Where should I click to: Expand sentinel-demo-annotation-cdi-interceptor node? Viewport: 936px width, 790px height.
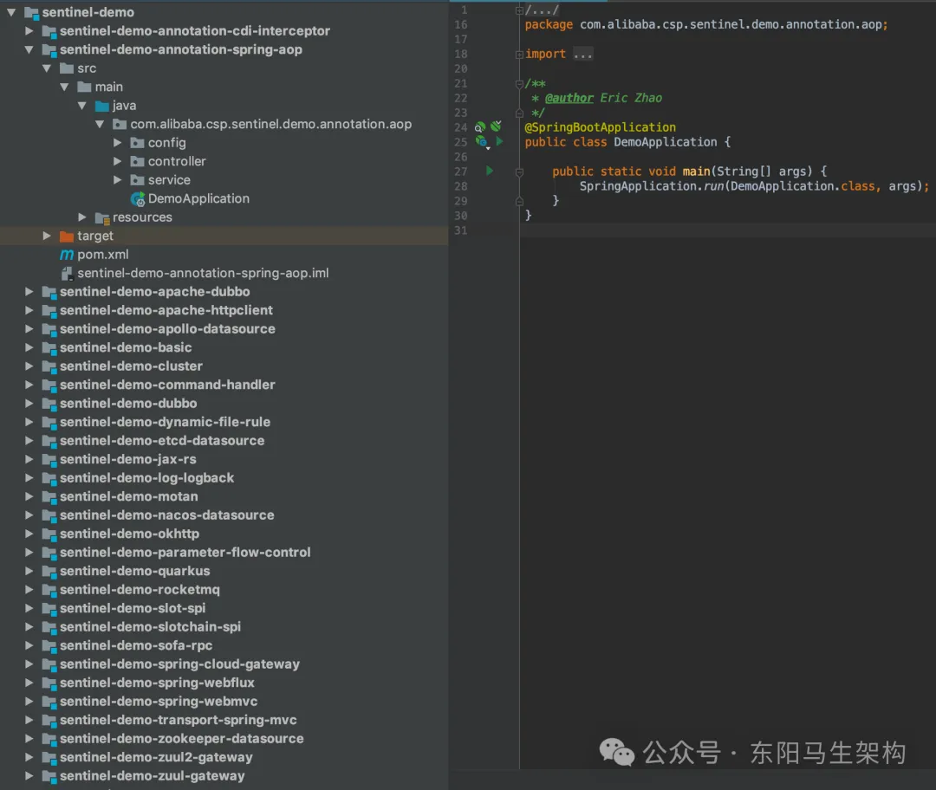coord(29,31)
